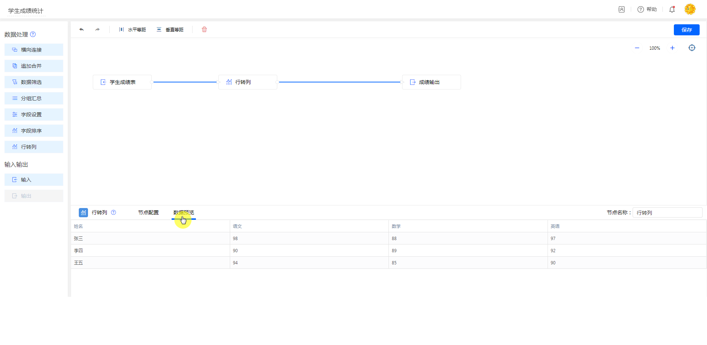Open the user avatar in top right

pos(690,9)
